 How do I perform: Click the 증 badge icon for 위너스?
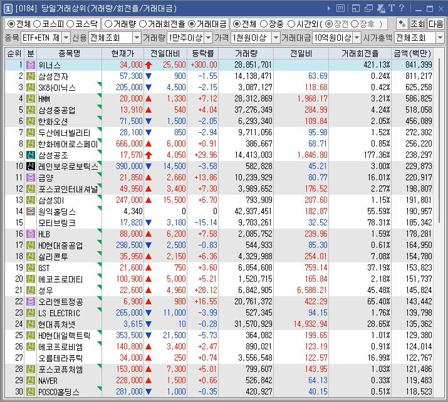click(x=30, y=65)
